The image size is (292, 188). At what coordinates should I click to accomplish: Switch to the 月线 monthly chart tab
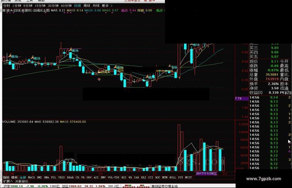[96, 6]
